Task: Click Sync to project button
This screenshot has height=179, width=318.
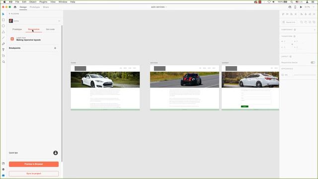Action: point(34,174)
